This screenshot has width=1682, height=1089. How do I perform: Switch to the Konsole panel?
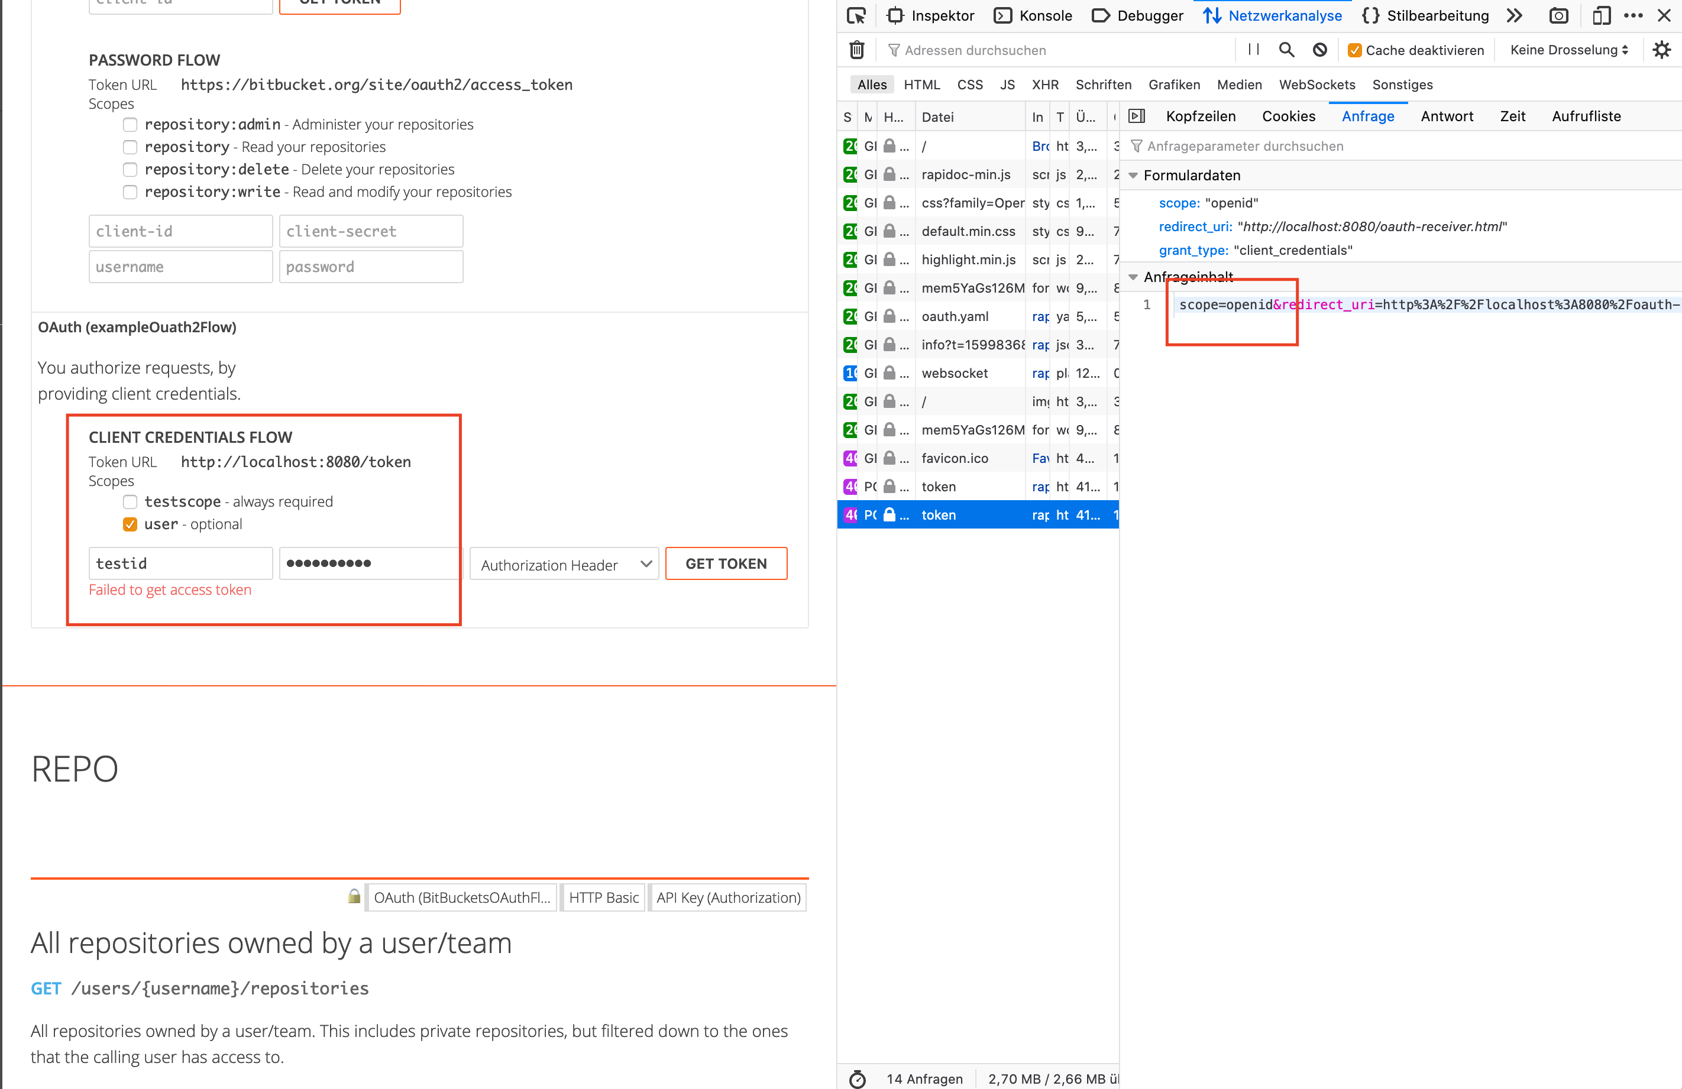point(1033,15)
